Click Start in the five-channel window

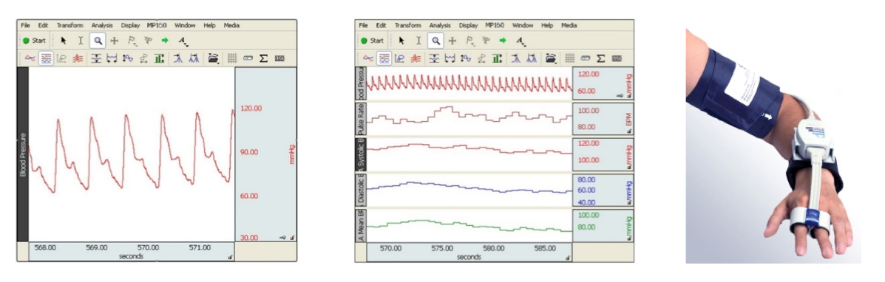pos(373,41)
